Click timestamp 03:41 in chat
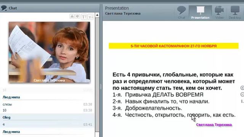 88,124
